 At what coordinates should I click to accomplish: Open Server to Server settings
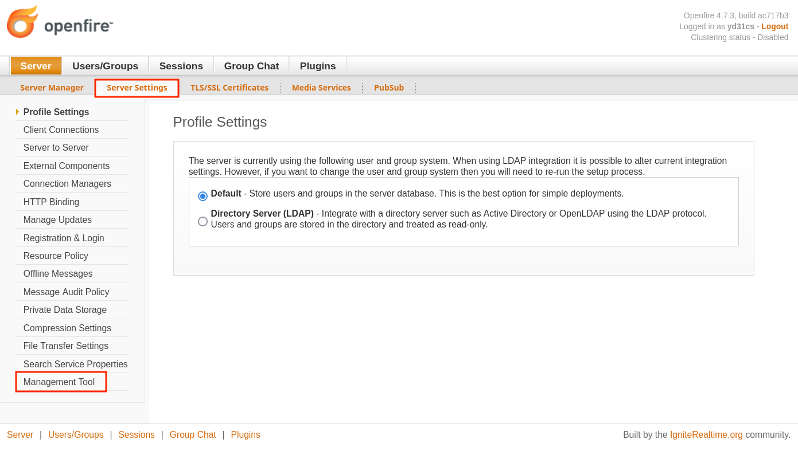point(56,148)
